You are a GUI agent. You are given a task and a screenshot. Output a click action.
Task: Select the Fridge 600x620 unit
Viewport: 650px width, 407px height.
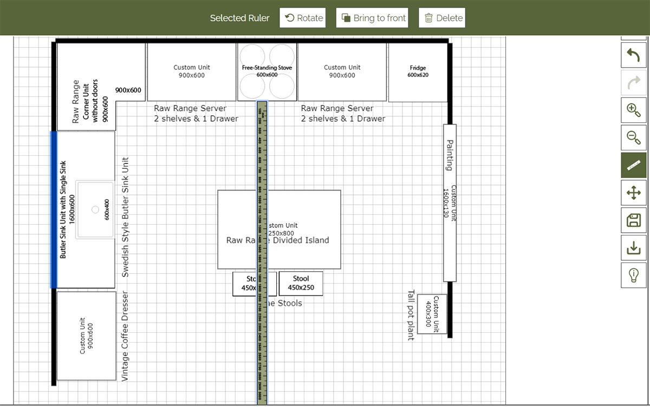click(418, 72)
